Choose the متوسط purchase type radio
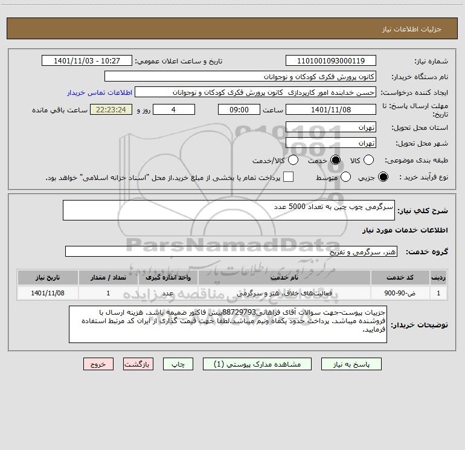Screen dimensions: 465x450 [x=345, y=177]
